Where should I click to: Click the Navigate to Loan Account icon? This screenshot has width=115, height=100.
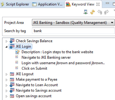[x=12, y=85]
